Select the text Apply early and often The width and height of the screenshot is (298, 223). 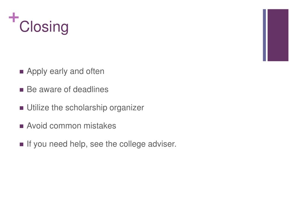point(65,71)
